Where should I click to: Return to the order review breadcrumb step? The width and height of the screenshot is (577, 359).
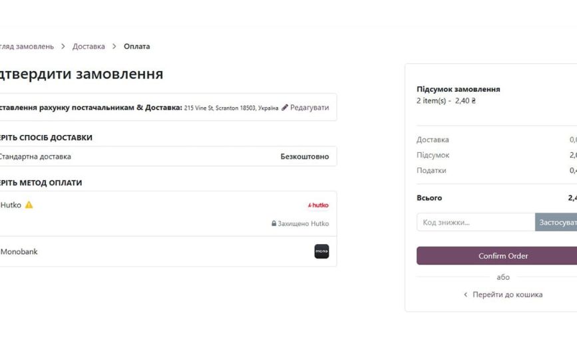coord(28,47)
